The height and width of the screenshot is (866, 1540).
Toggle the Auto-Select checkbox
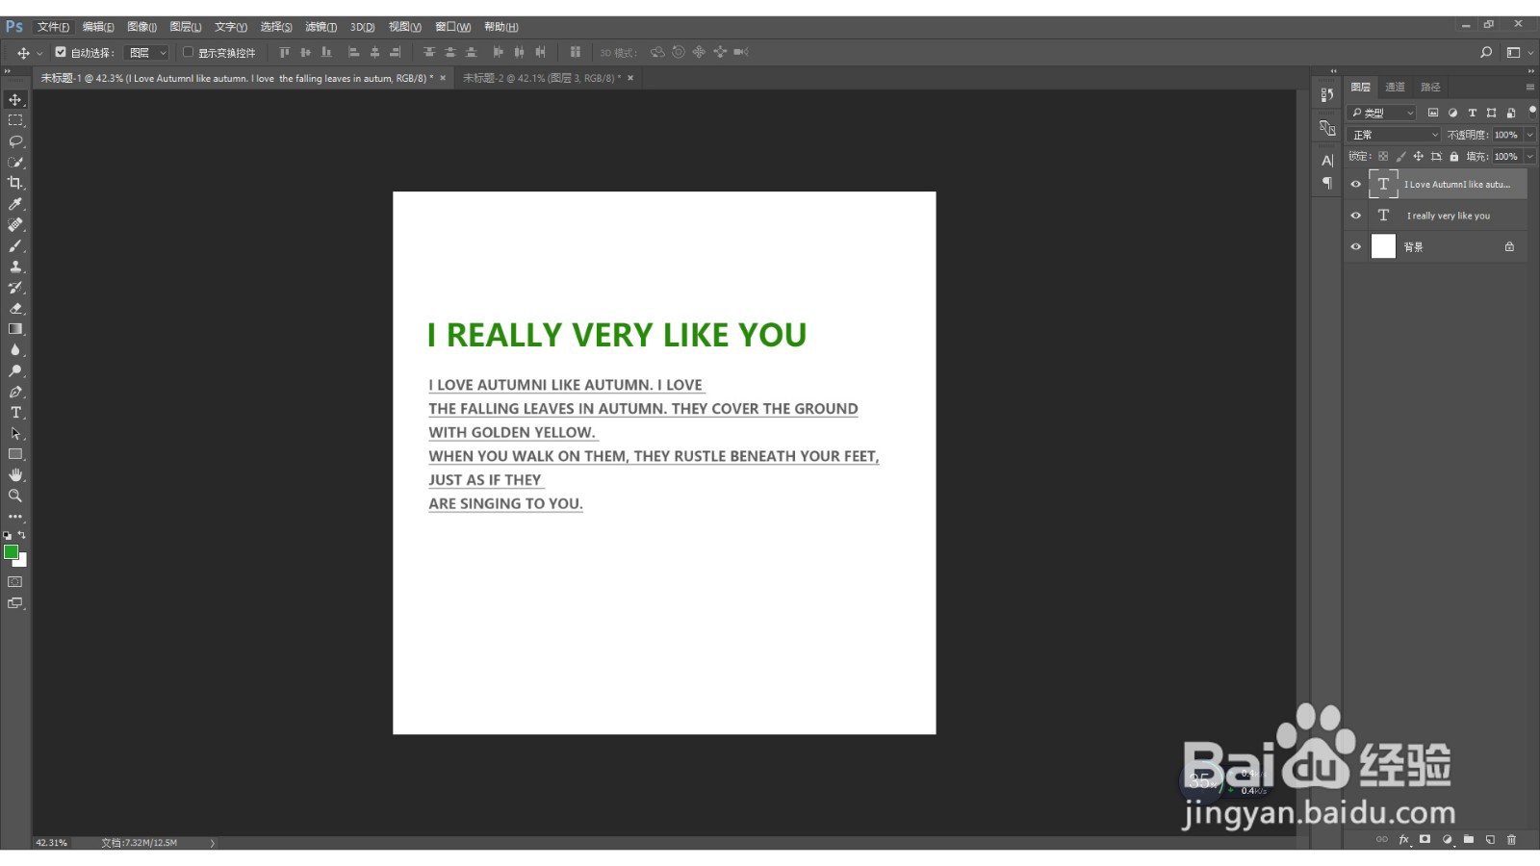[61, 52]
